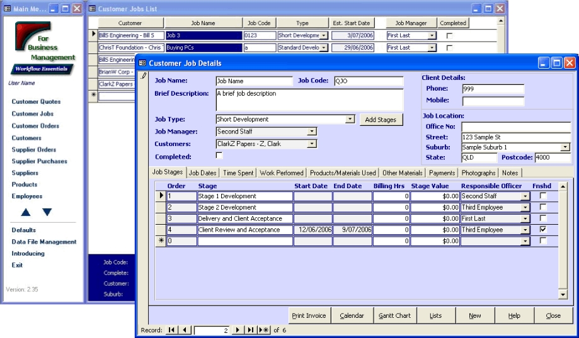The image size is (579, 338).
Task: Open the Job Type dropdown
Action: [x=350, y=119]
